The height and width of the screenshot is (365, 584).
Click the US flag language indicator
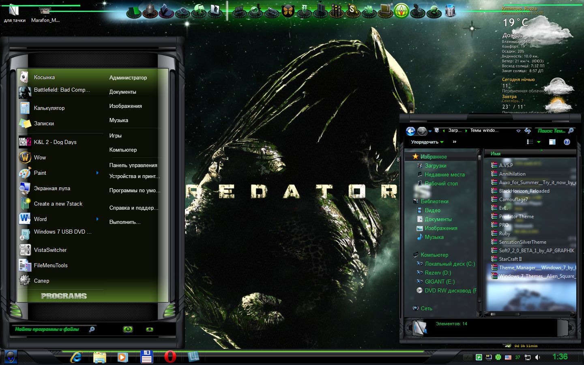[x=508, y=357]
